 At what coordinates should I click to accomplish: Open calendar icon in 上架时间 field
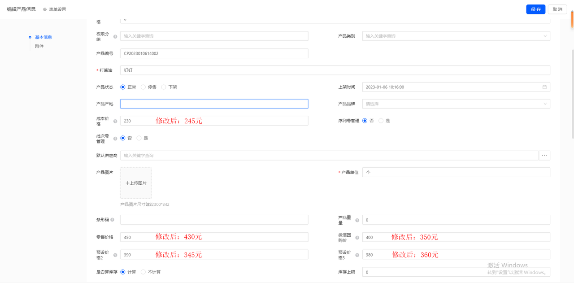[x=544, y=87]
